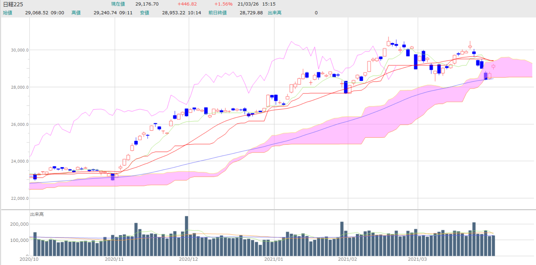
Task: Click the 2021/01 date axis label
Action: [274, 259]
